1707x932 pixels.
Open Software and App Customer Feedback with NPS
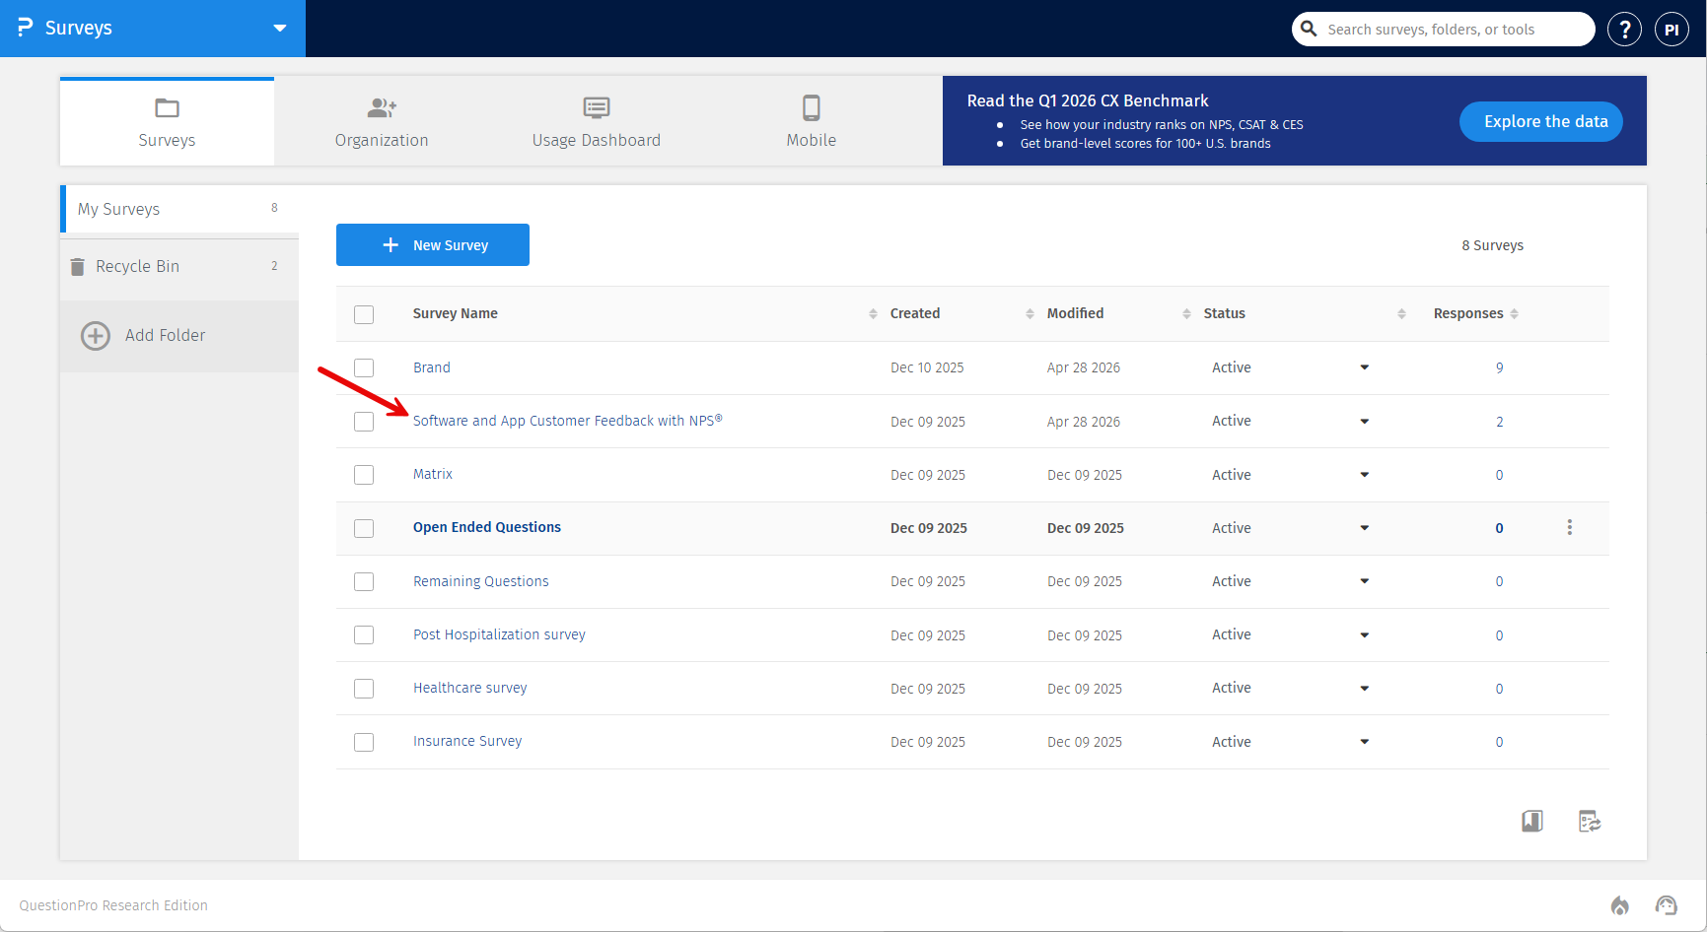[x=568, y=421]
